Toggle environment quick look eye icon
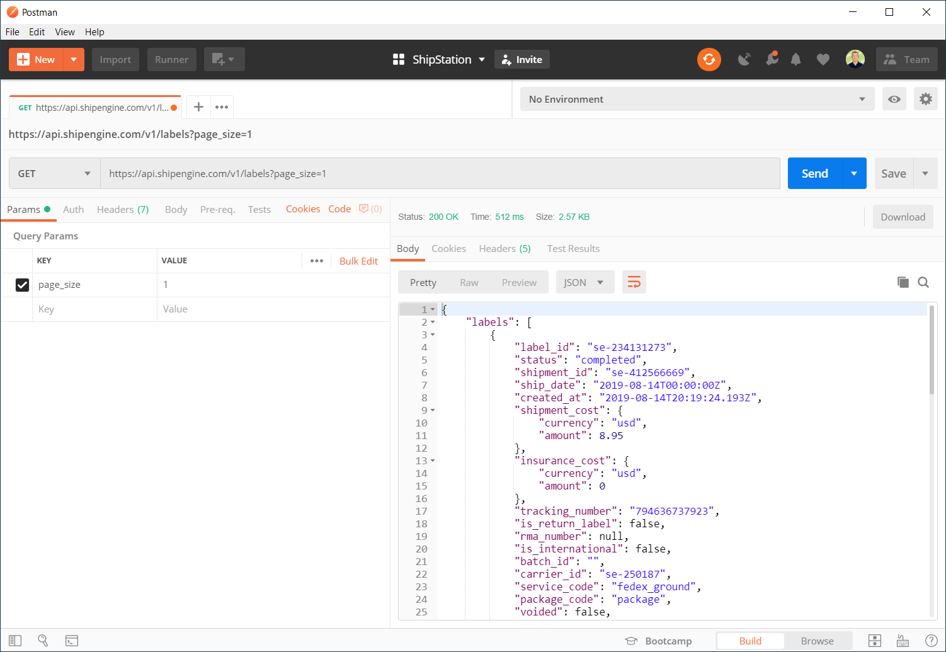This screenshot has height=652, width=946. pos(894,99)
